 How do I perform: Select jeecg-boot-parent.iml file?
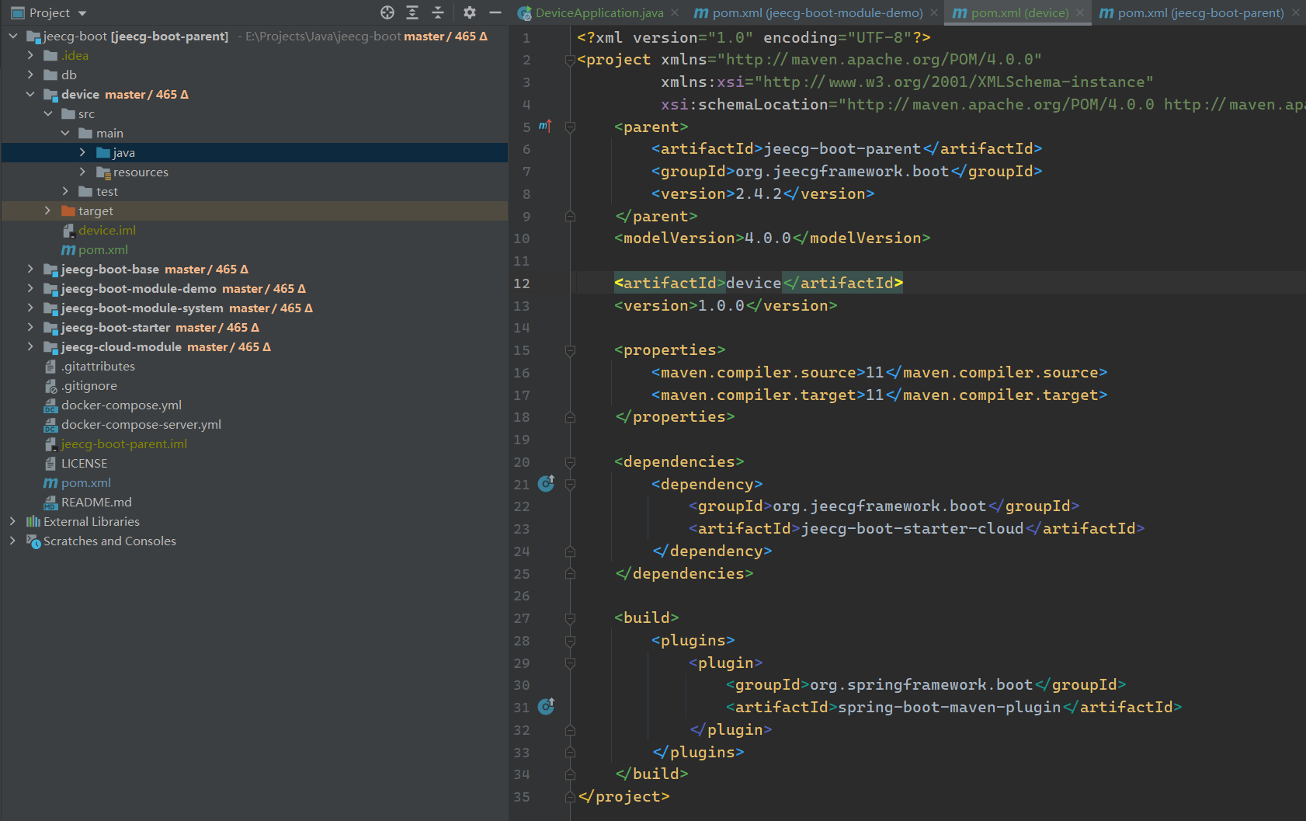(123, 444)
